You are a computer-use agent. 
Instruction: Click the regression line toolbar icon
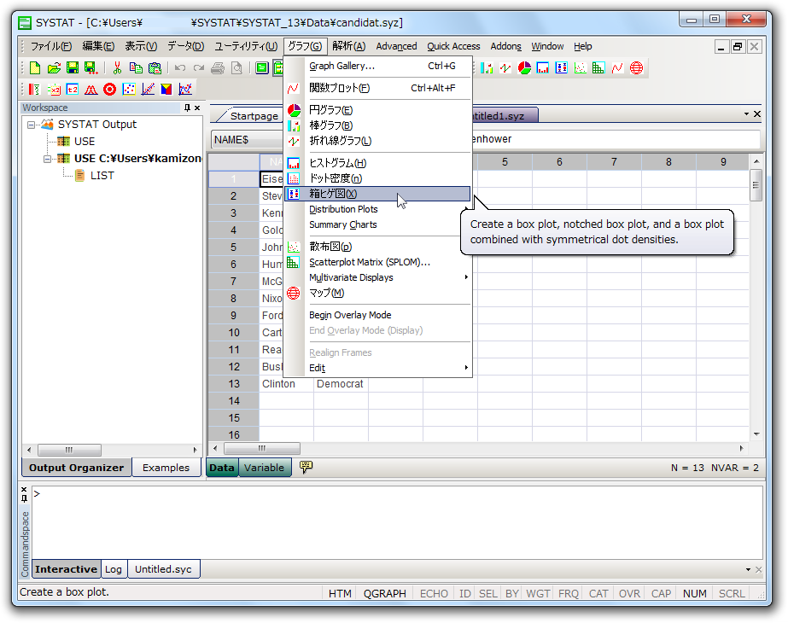[x=148, y=90]
